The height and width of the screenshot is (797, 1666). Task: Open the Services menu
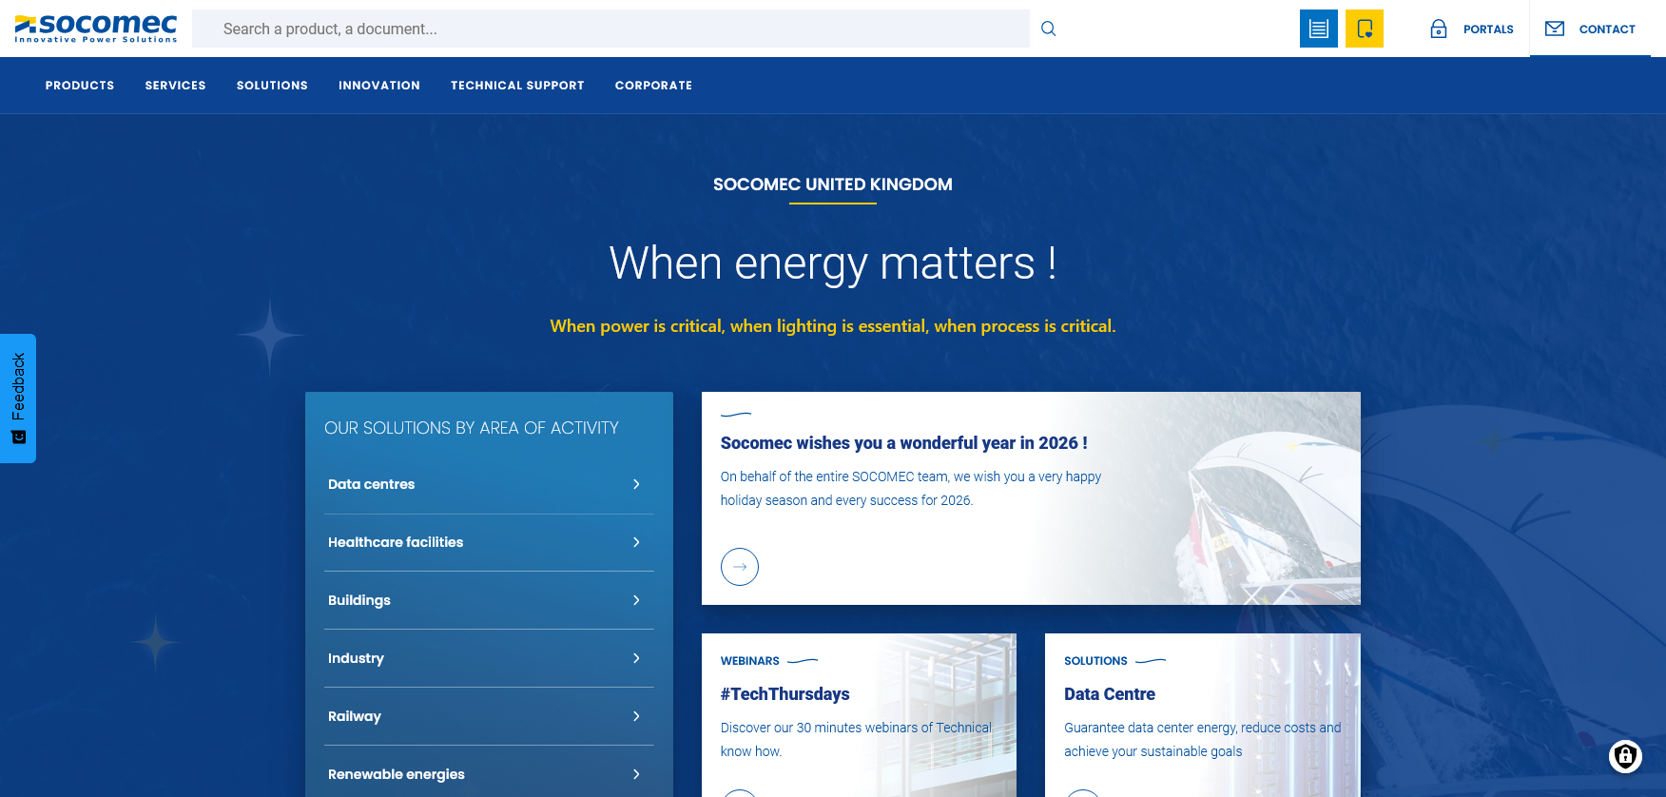[x=176, y=86]
